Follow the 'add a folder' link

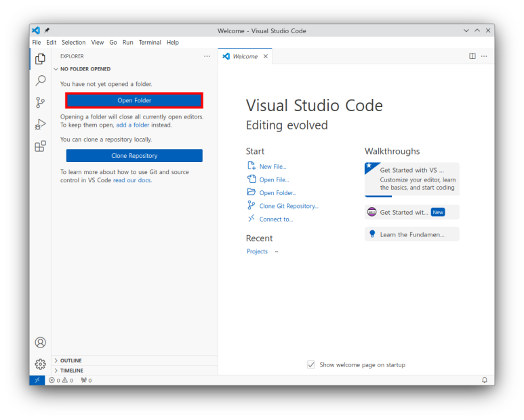133,125
